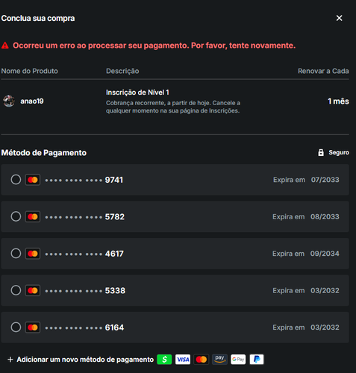Click the Mastercard logo beside 5338
This screenshot has width=356, height=373.
point(33,290)
